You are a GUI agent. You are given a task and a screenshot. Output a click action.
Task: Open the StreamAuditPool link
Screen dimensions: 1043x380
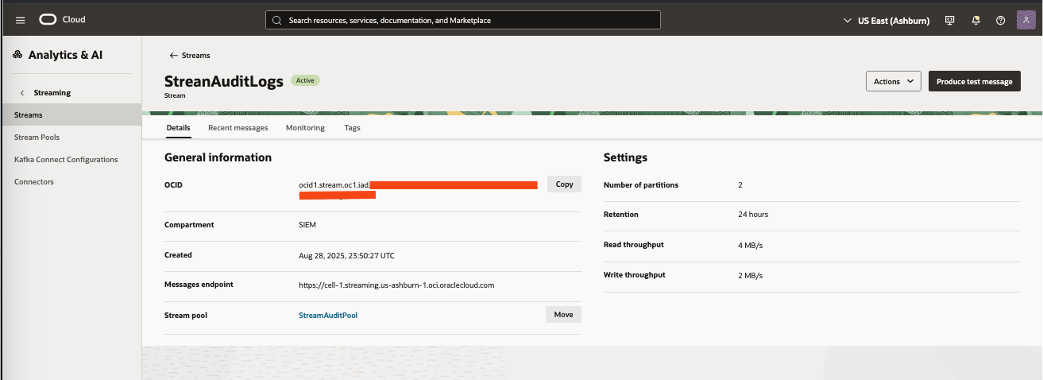pos(327,316)
